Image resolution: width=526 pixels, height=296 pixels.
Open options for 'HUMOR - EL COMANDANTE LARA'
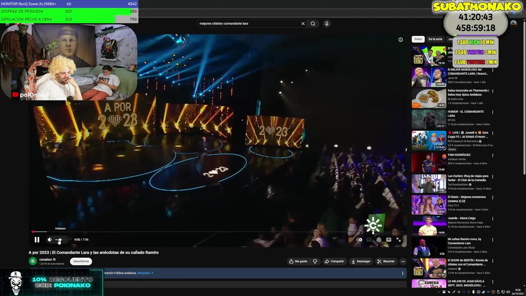click(x=493, y=112)
